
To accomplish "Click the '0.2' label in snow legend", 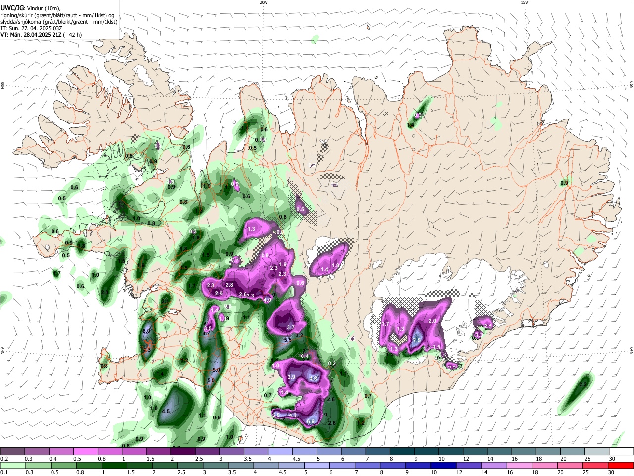I will point(4,459).
